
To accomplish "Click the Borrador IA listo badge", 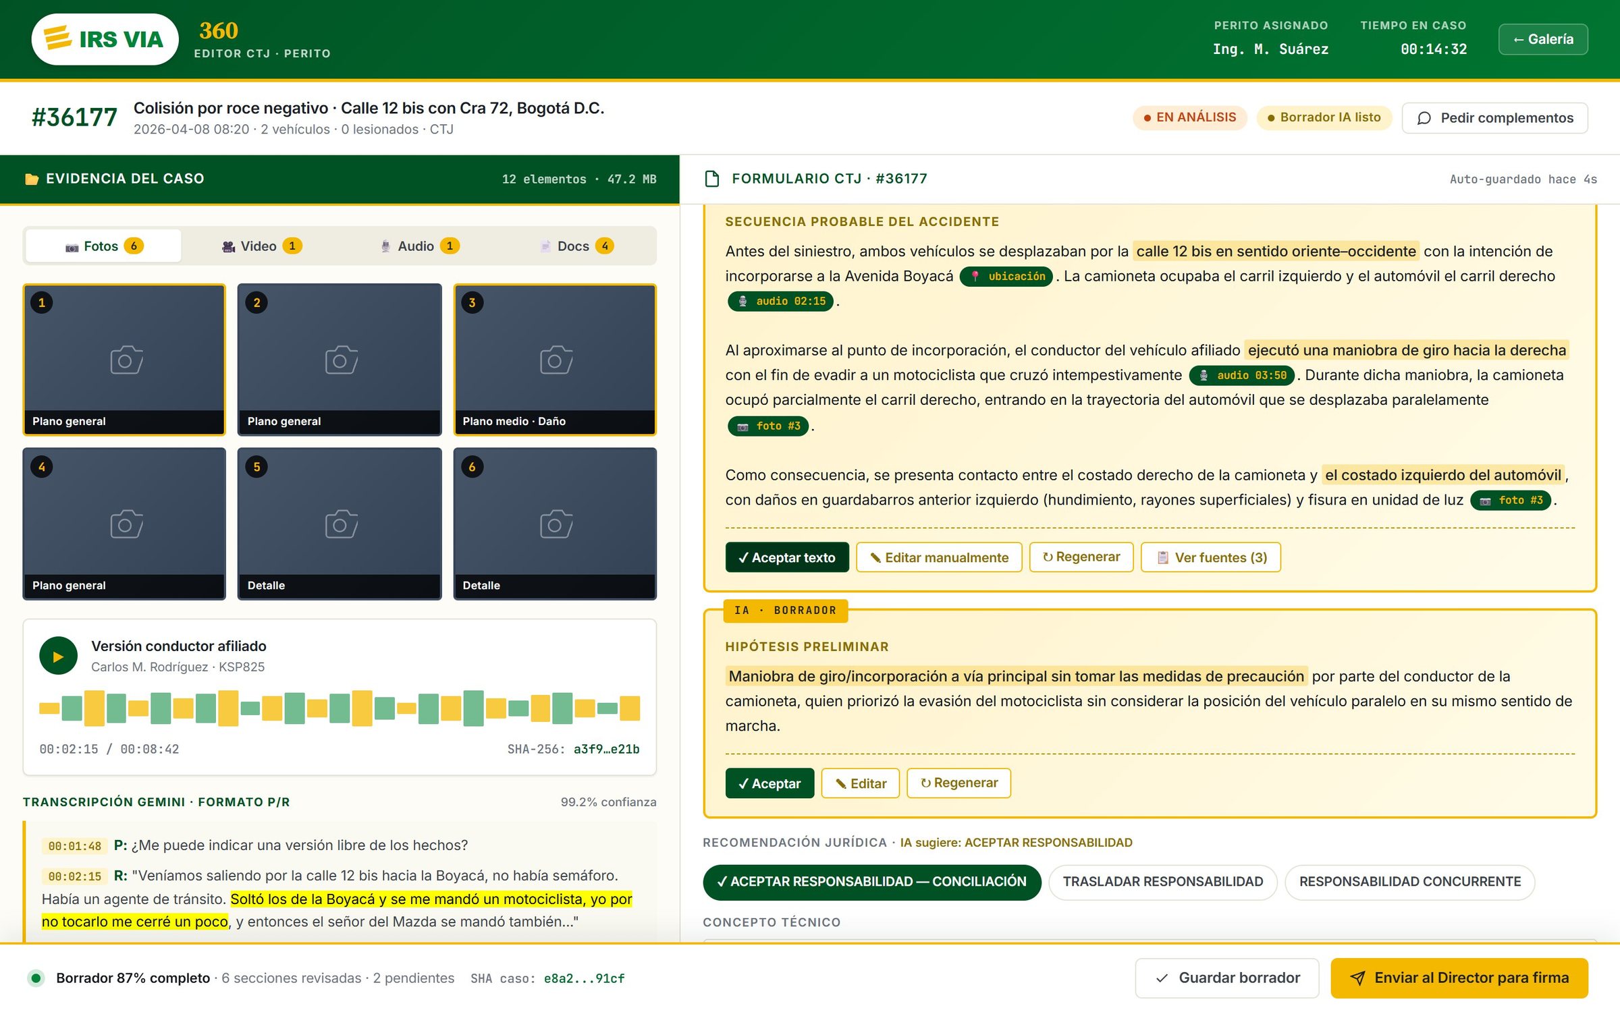I will [1324, 117].
